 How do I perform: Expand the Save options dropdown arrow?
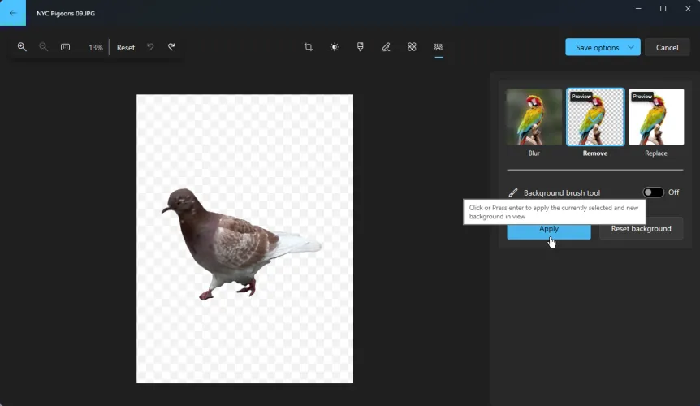point(631,47)
